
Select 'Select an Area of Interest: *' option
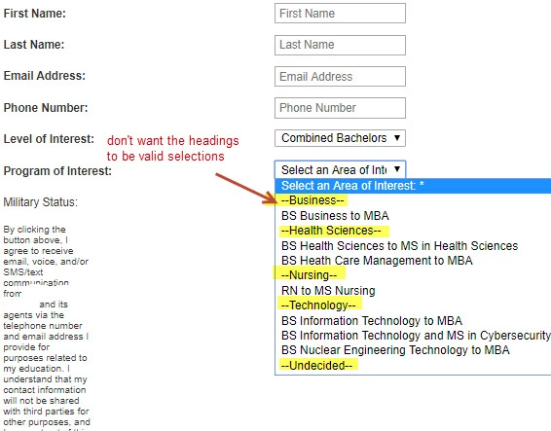[x=413, y=186]
